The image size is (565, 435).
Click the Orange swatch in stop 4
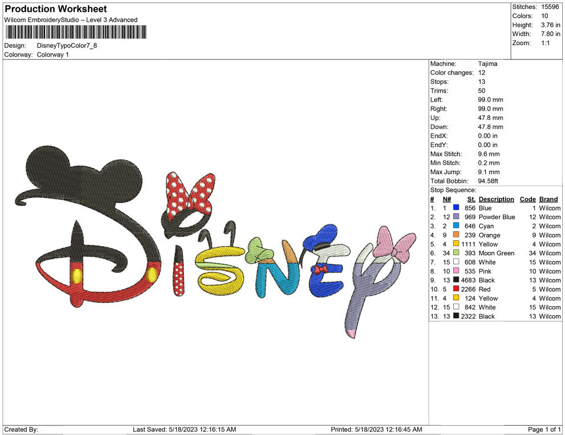(456, 235)
